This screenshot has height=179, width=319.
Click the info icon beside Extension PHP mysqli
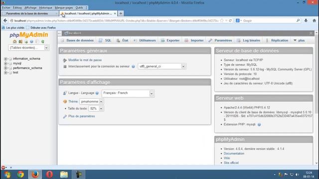pos(259,124)
